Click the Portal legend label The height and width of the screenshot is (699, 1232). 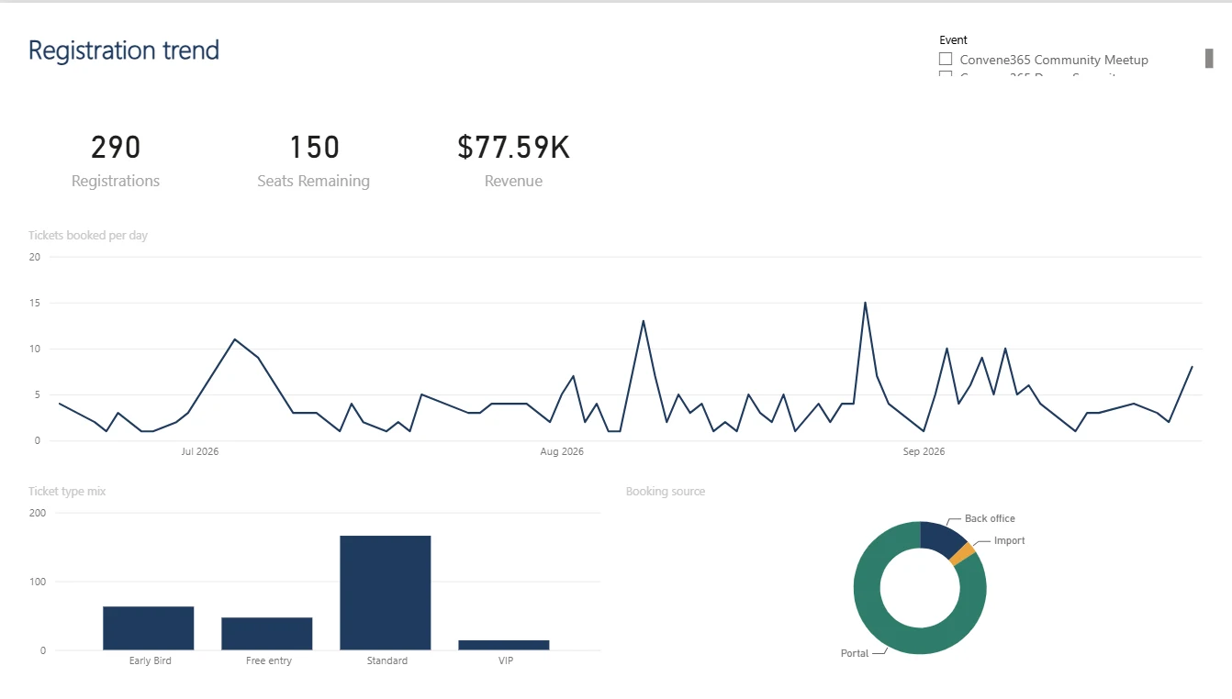[x=855, y=653]
